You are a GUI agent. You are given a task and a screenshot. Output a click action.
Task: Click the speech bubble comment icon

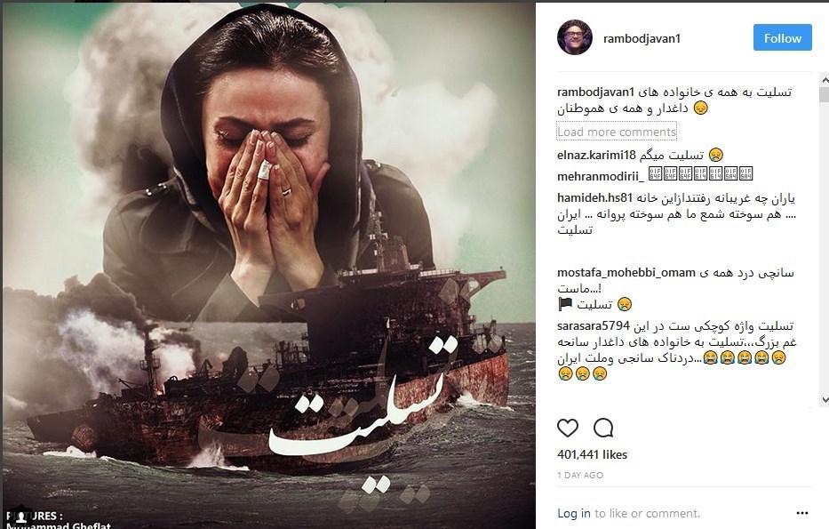603,428
